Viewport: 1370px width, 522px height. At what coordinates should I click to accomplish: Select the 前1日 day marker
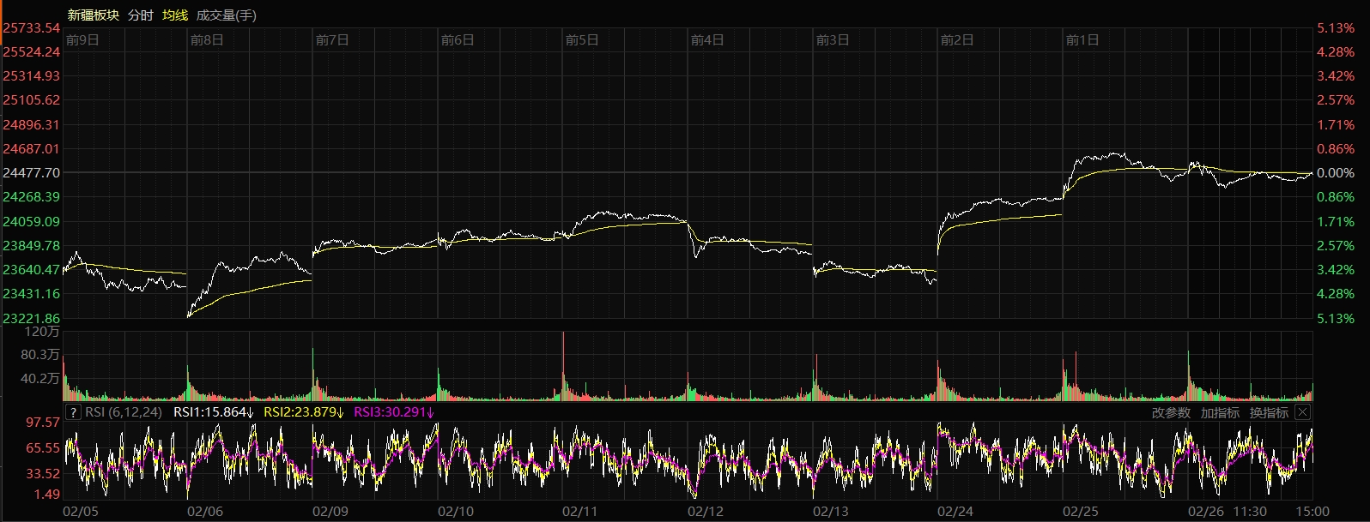(x=1082, y=40)
